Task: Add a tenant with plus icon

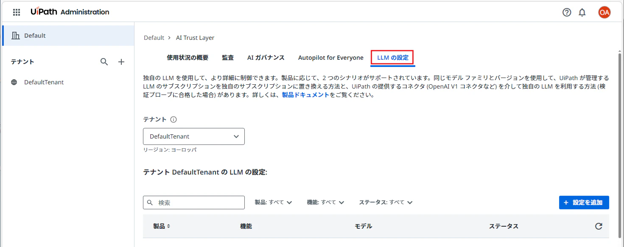Action: [x=121, y=62]
